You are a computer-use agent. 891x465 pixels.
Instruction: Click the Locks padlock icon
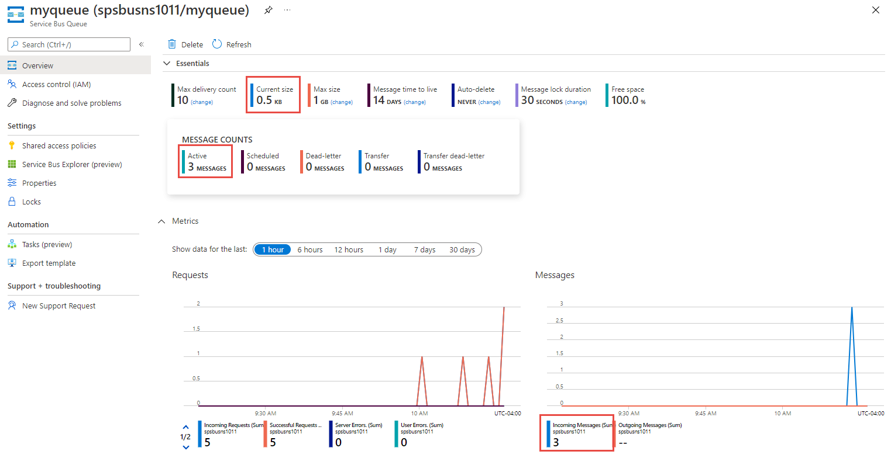(12, 202)
